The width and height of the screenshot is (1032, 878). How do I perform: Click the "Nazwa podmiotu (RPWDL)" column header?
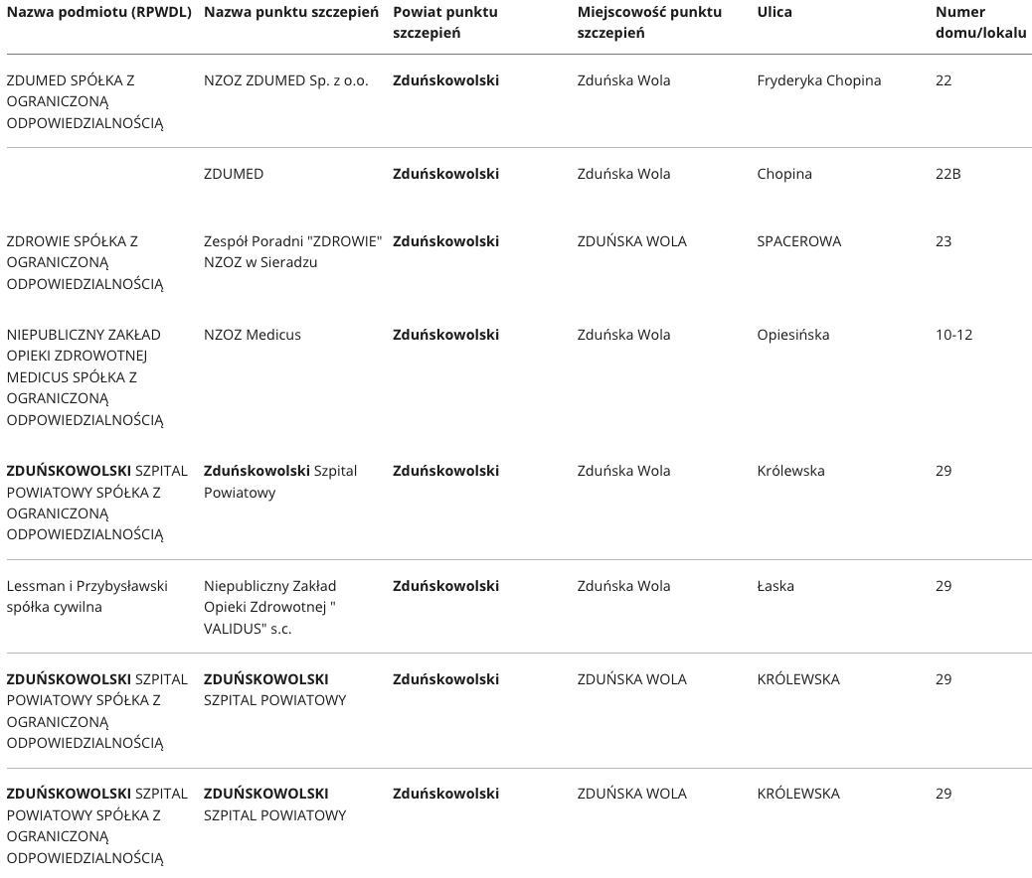(x=101, y=13)
